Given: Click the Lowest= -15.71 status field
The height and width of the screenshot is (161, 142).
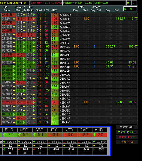Looking at the screenshot, I should 46,3.
